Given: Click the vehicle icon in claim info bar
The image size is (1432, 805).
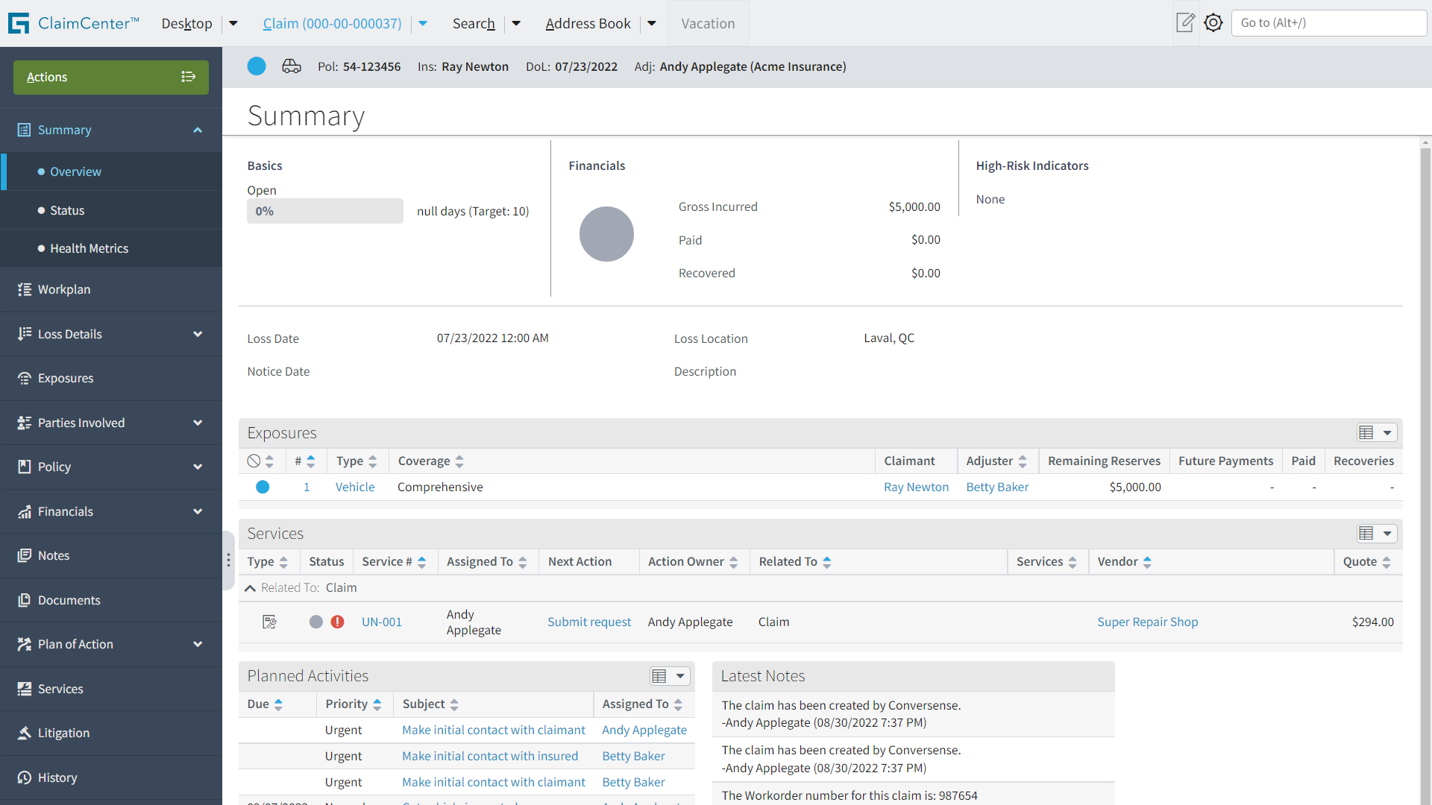Looking at the screenshot, I should click(x=292, y=66).
